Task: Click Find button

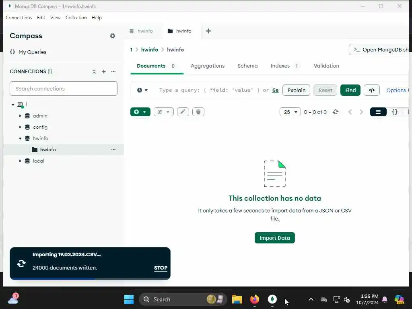Action: click(350, 90)
